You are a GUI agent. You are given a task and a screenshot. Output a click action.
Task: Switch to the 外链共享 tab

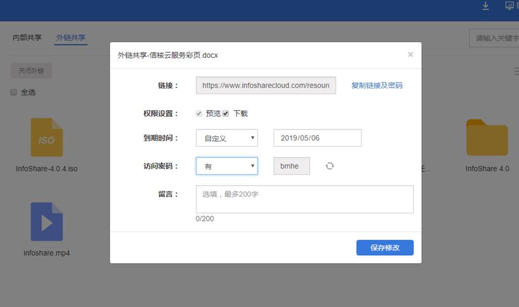71,38
